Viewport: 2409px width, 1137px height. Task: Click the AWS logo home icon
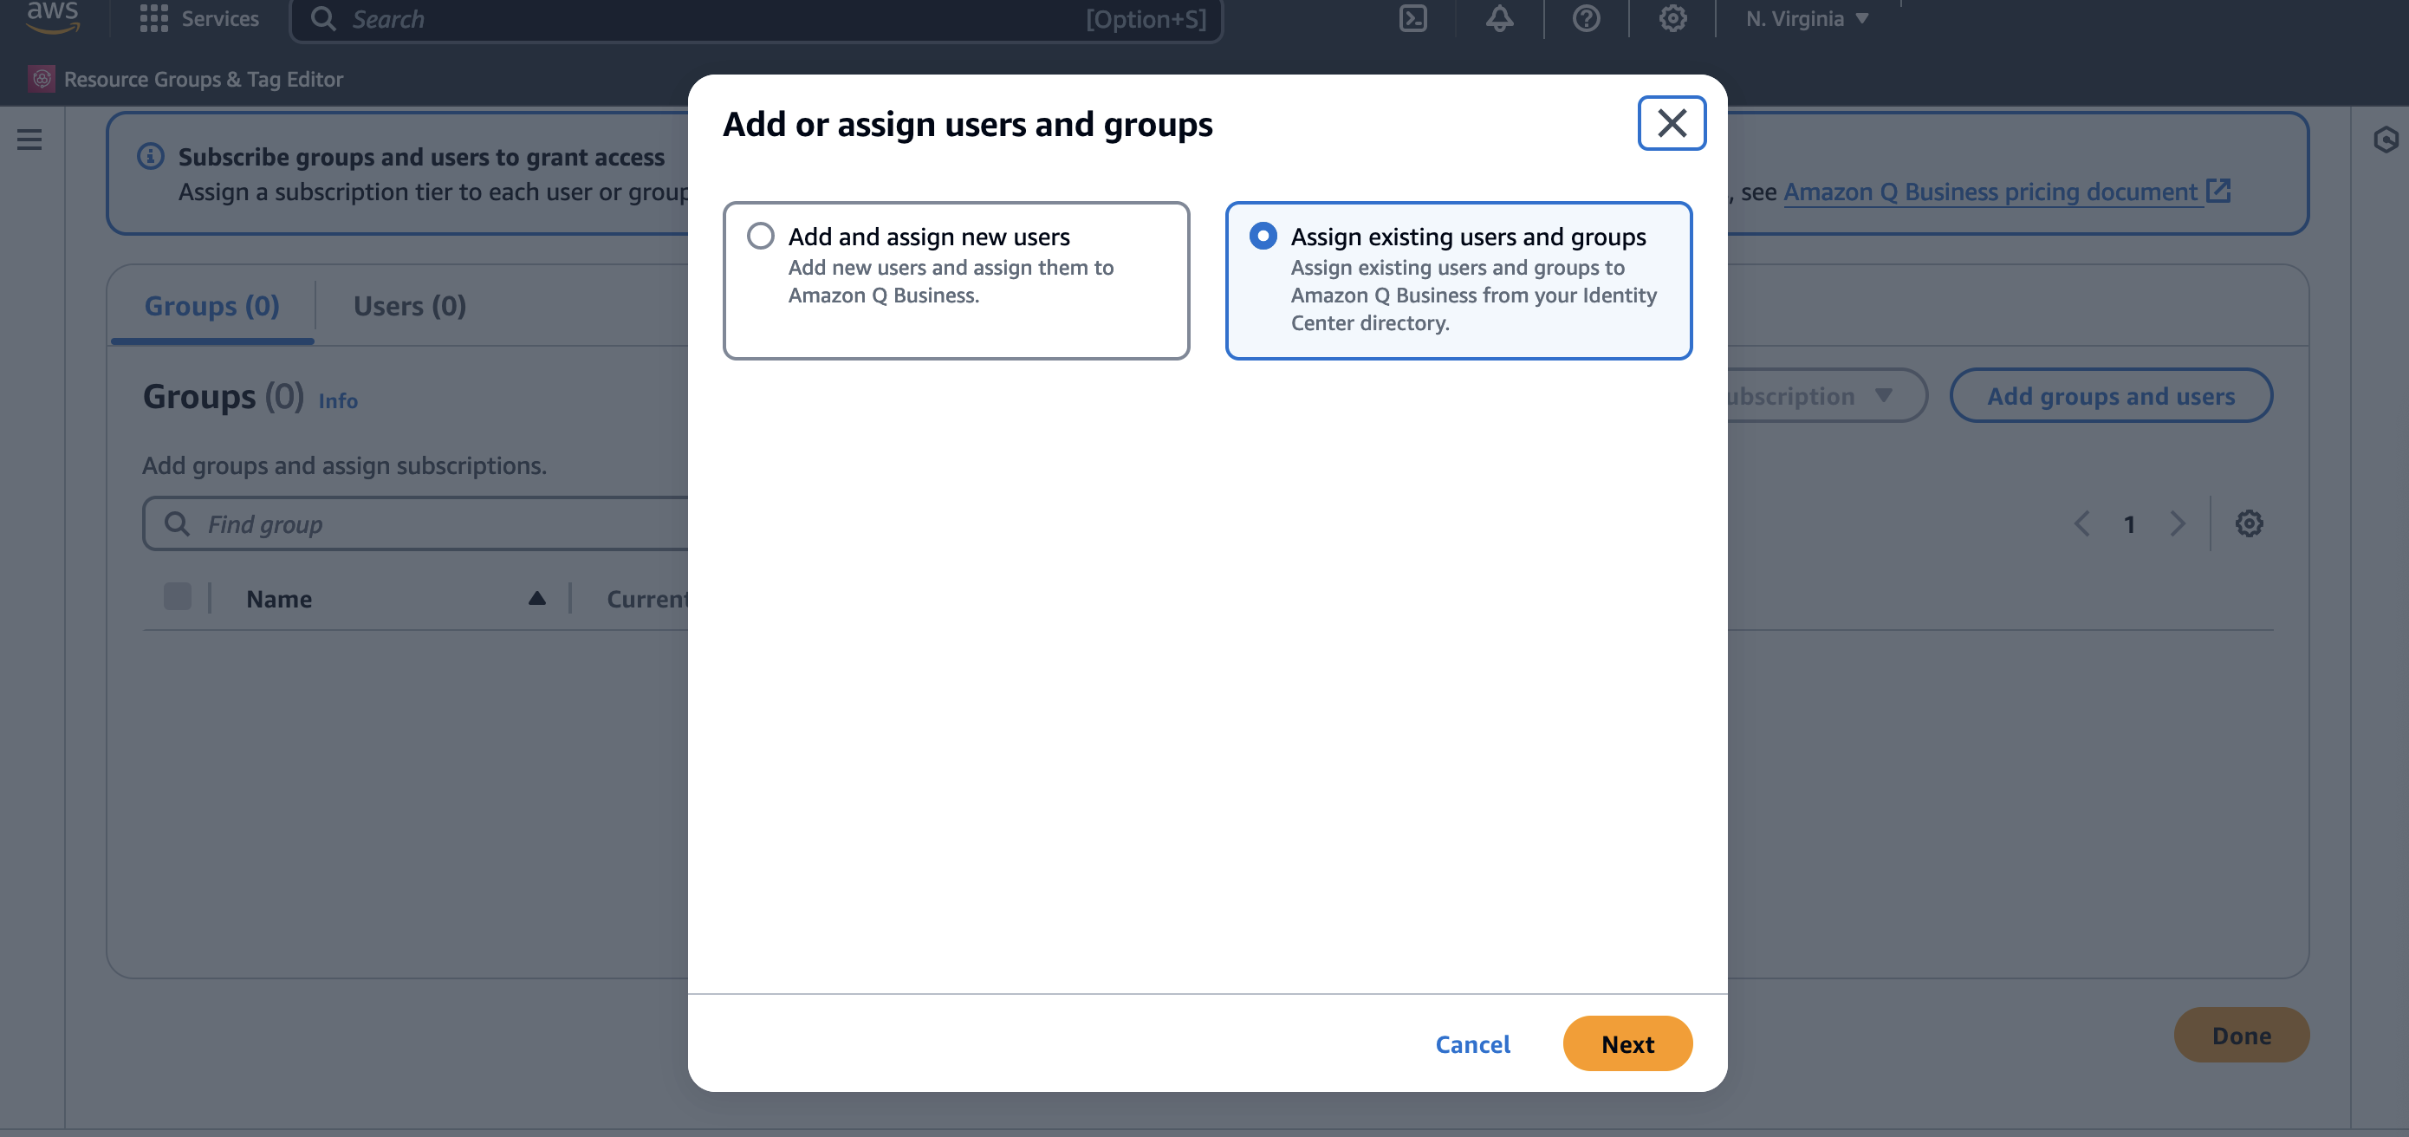click(52, 16)
